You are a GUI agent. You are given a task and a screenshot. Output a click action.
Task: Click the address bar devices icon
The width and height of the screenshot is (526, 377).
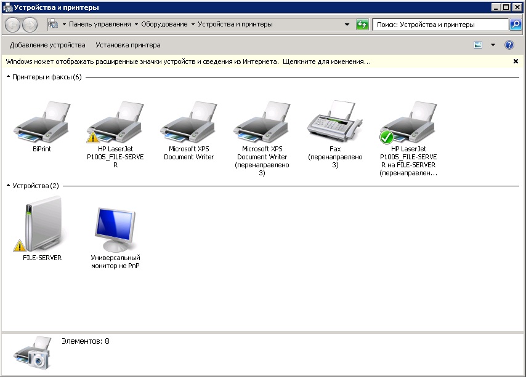point(53,24)
